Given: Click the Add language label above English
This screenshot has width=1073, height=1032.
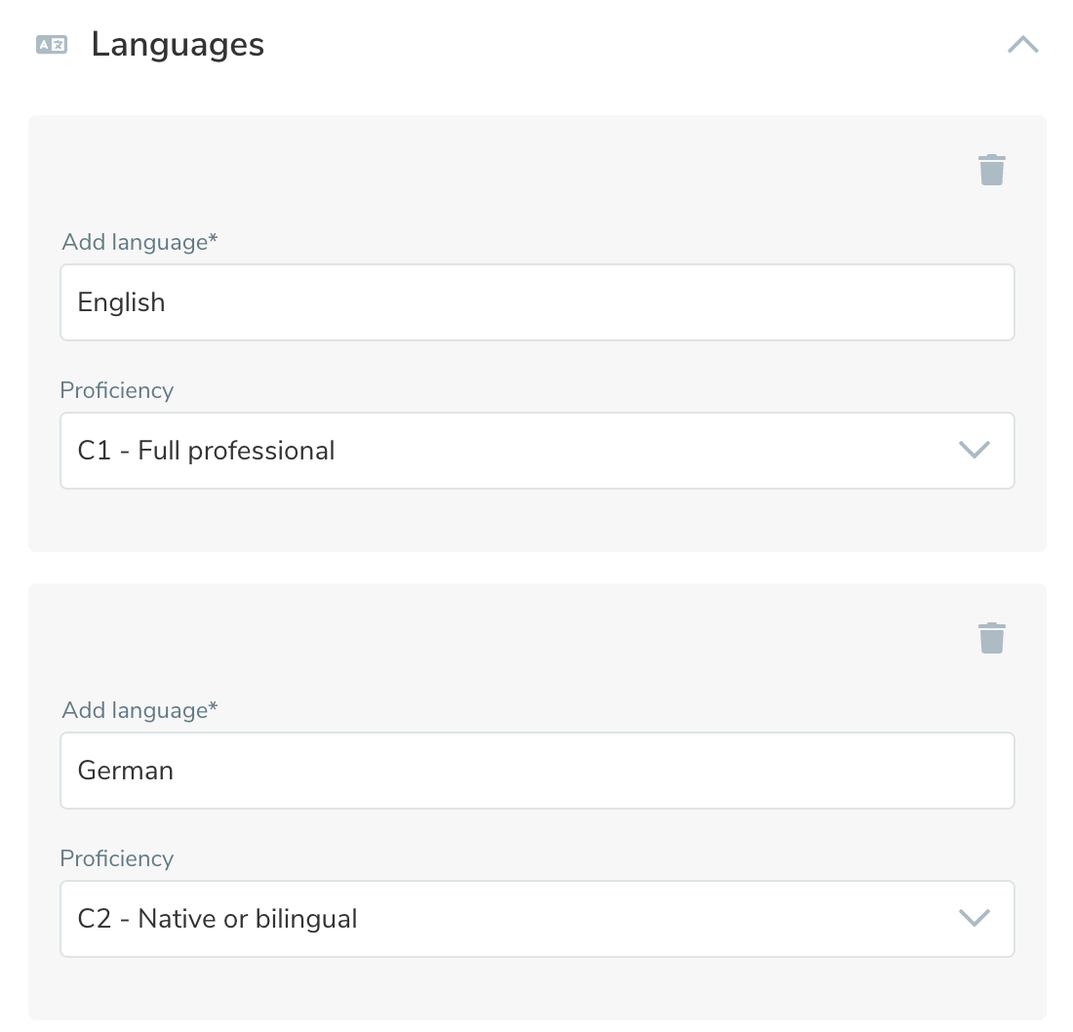Looking at the screenshot, I should pos(139,242).
